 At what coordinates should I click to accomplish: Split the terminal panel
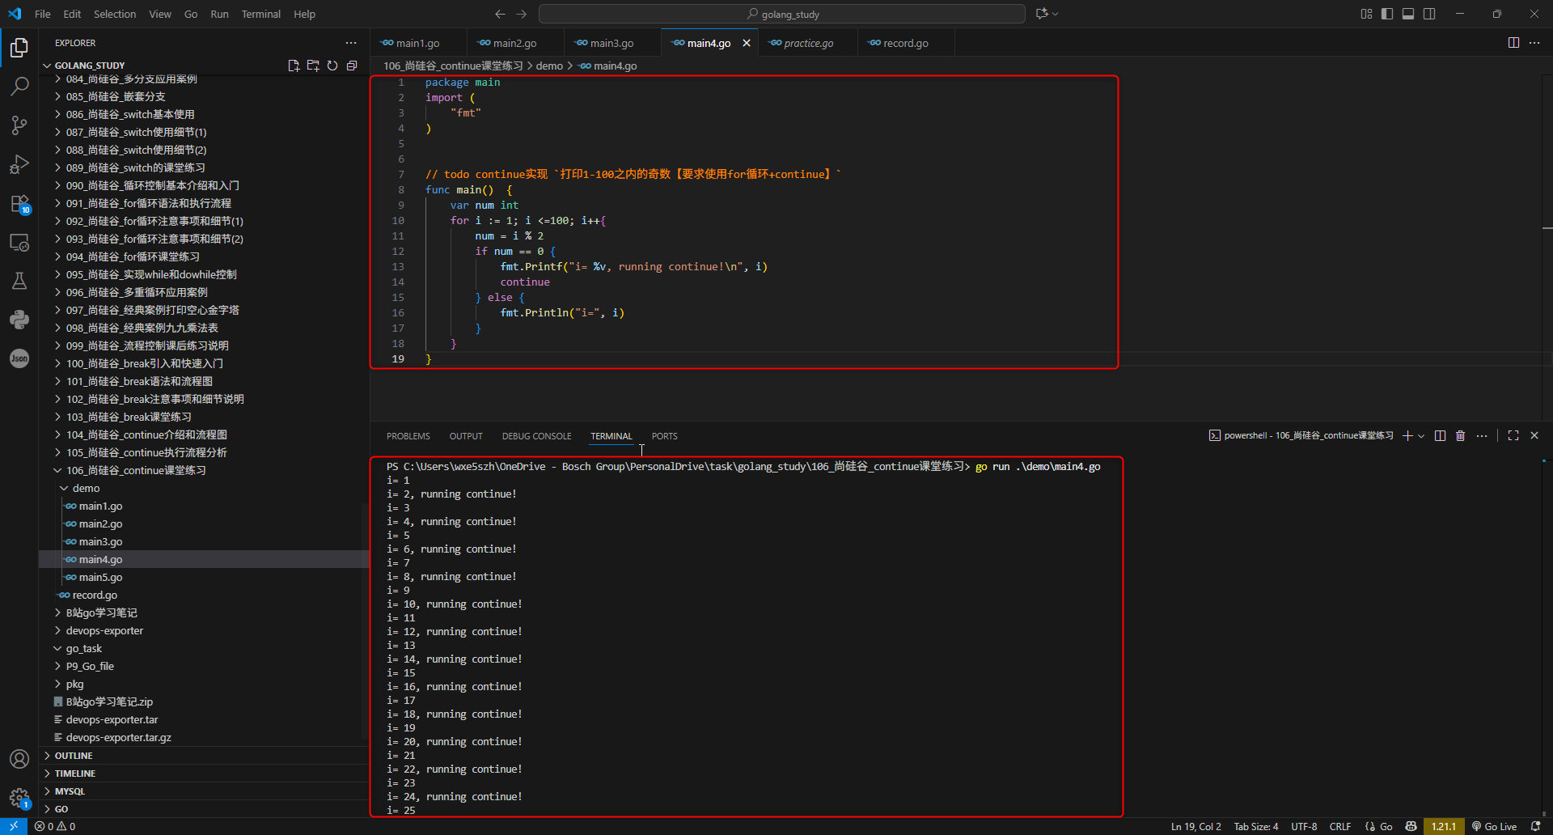1440,435
